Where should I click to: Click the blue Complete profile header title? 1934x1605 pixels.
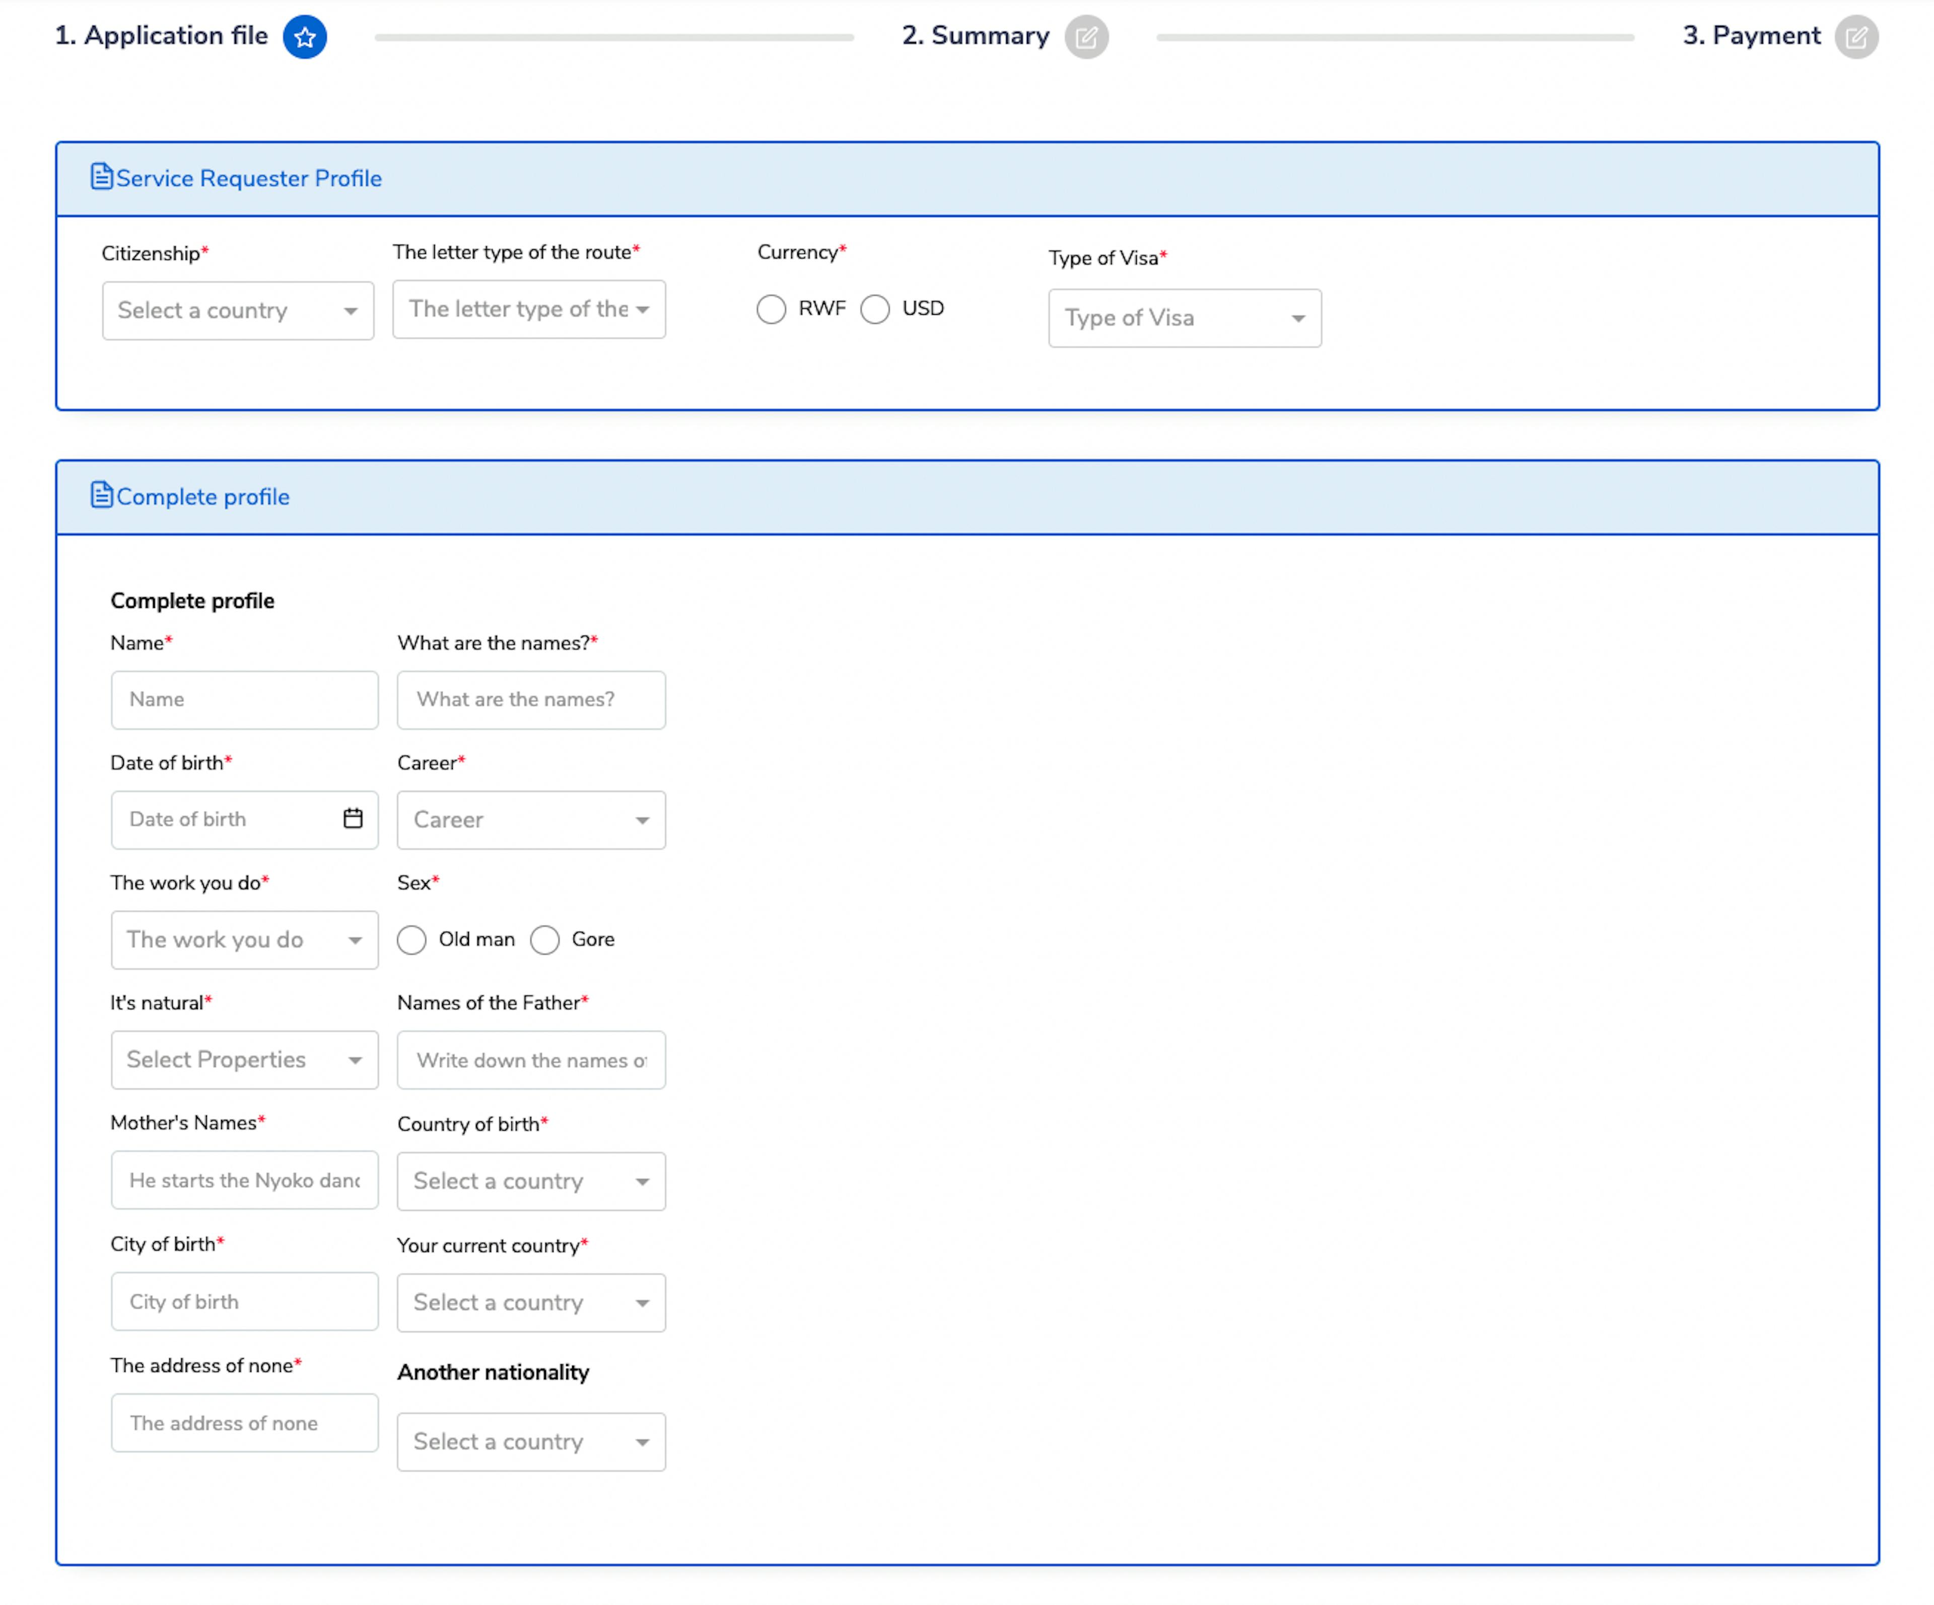pyautogui.click(x=202, y=497)
